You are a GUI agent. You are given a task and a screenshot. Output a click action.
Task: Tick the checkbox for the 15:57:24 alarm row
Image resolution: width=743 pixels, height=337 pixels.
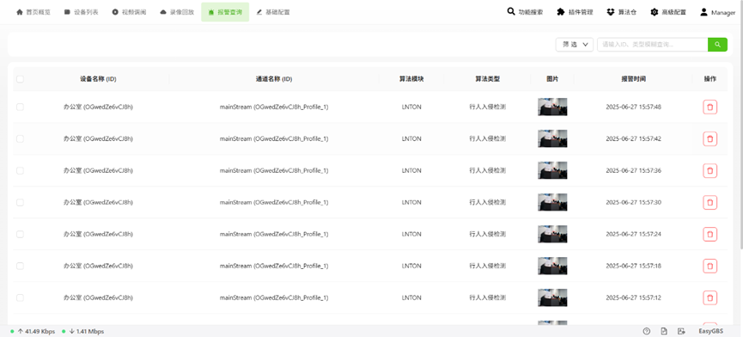(x=20, y=234)
